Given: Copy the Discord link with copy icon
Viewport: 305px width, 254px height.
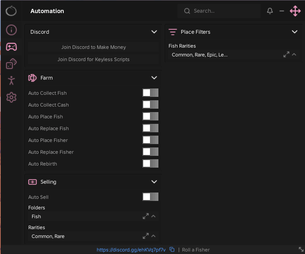Looking at the screenshot, I should (x=172, y=249).
